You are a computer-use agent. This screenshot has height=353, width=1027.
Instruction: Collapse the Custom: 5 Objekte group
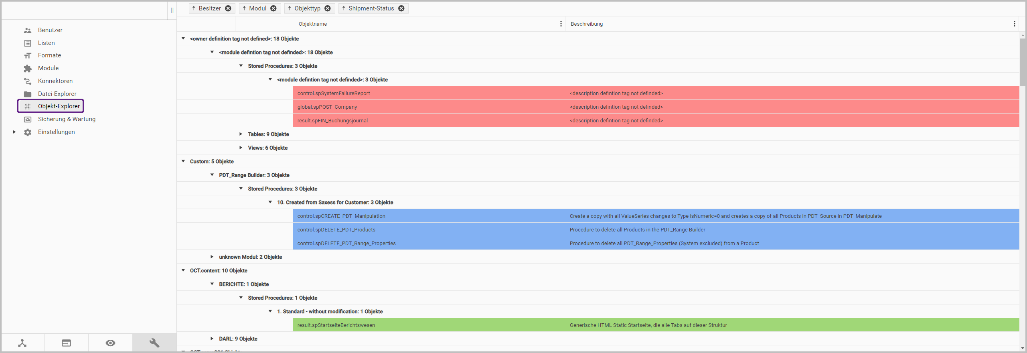tap(183, 161)
